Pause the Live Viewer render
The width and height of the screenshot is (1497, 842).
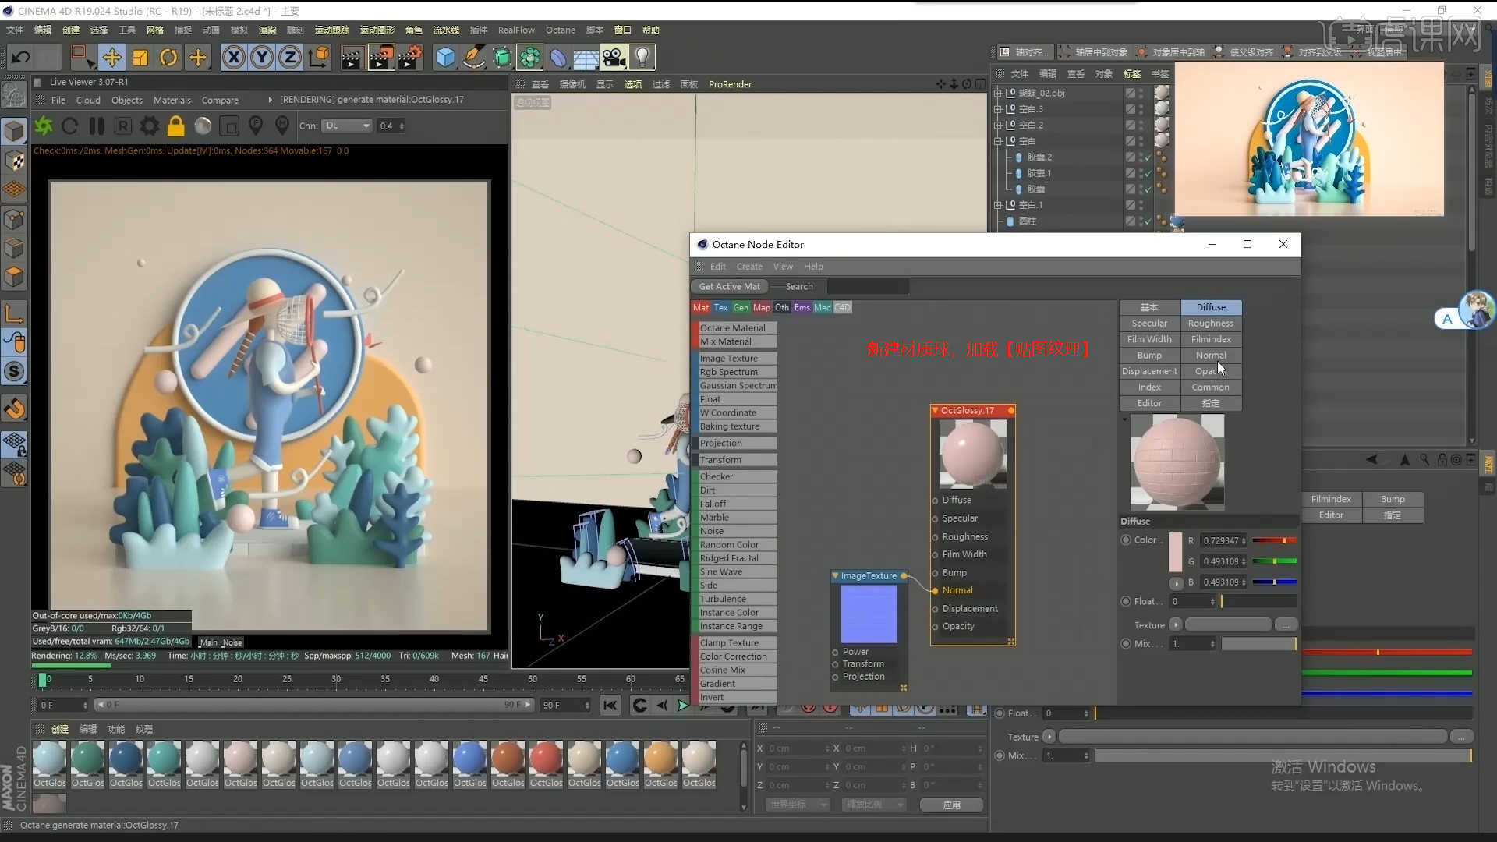97,126
